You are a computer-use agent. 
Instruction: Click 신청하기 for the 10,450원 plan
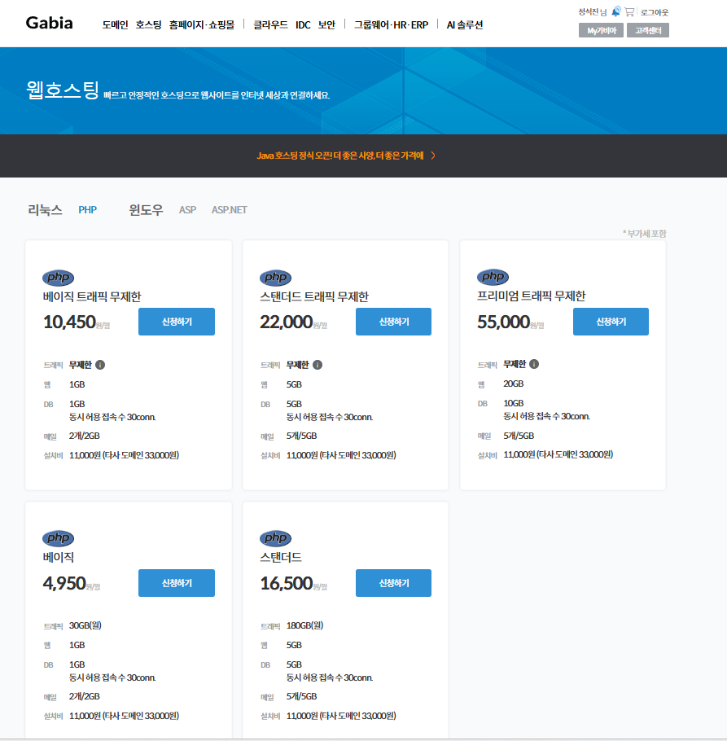177,322
